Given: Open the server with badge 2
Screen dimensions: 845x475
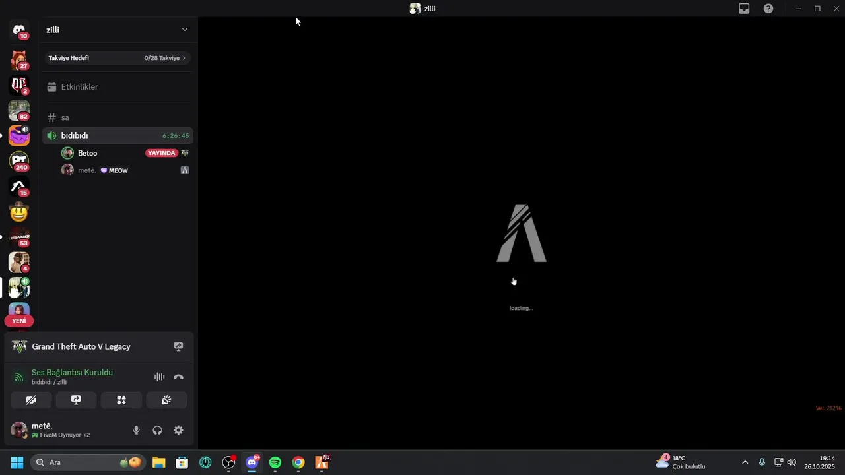Looking at the screenshot, I should point(18,84).
